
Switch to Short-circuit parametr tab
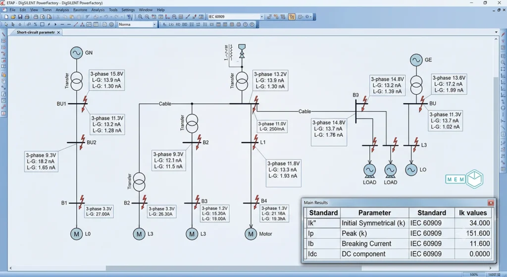pos(36,32)
